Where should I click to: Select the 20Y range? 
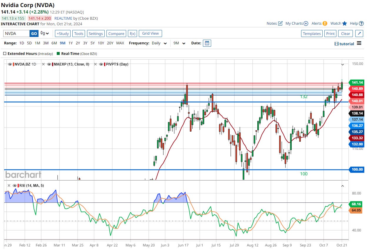tap(110, 43)
